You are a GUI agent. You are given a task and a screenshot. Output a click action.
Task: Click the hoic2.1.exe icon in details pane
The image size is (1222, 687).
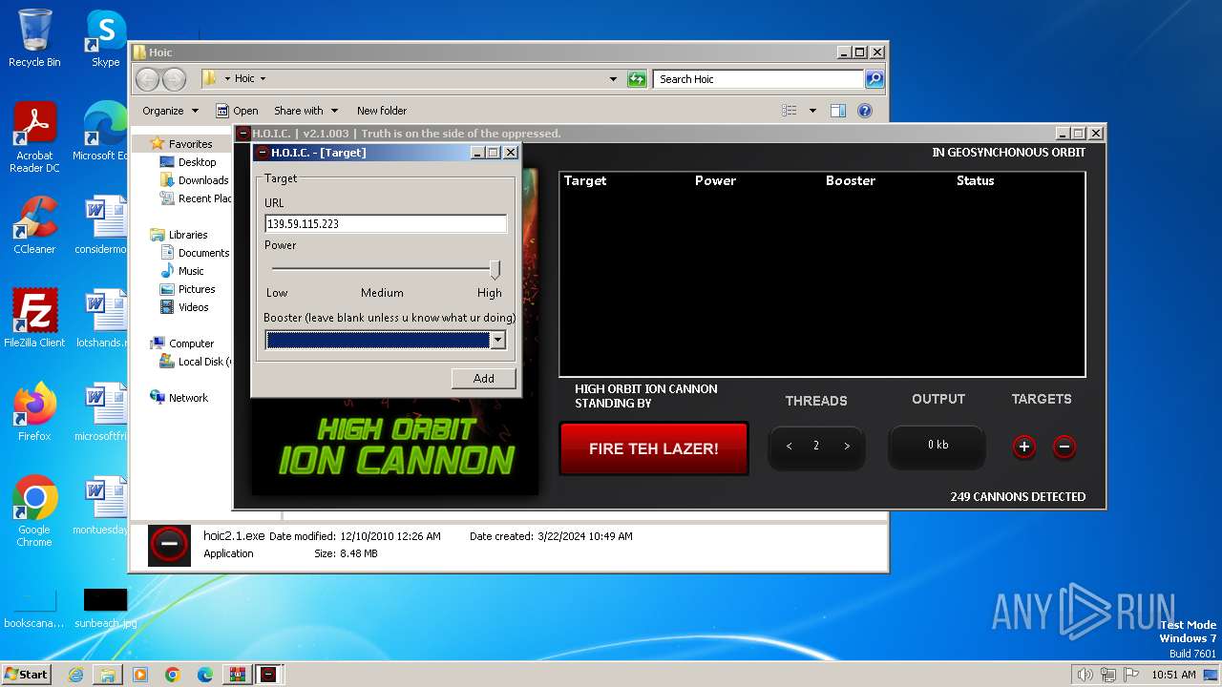[x=169, y=545]
